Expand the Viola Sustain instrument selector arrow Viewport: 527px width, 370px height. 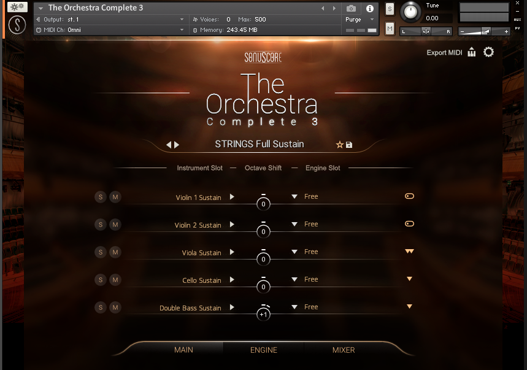pos(232,252)
